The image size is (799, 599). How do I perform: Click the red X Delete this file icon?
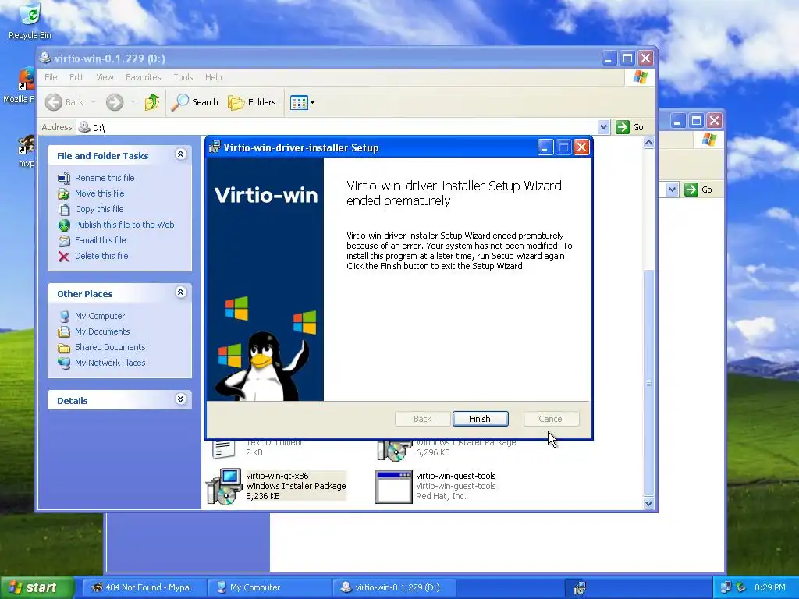[64, 256]
